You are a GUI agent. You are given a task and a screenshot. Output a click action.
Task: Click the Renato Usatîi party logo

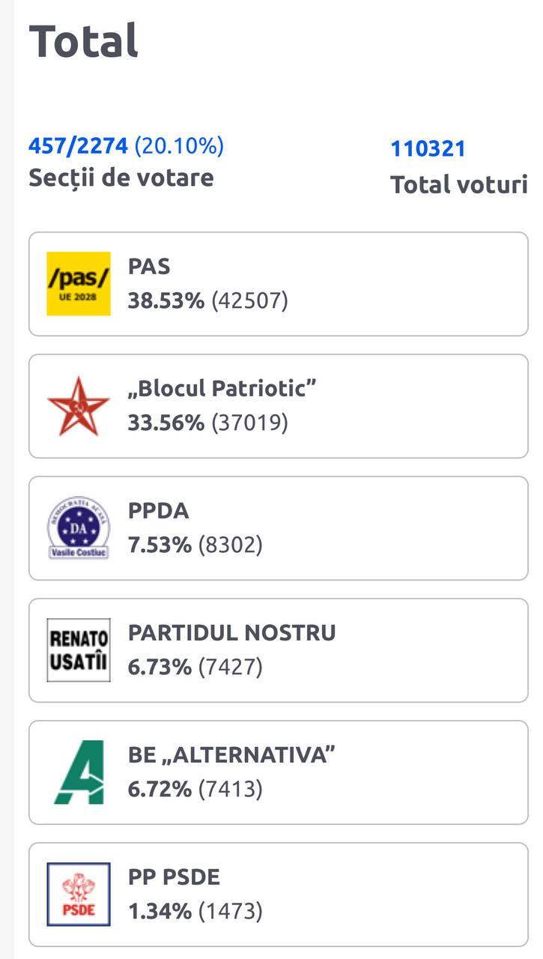pyautogui.click(x=79, y=650)
